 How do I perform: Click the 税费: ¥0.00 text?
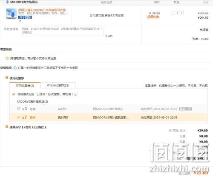click(x=200, y=39)
